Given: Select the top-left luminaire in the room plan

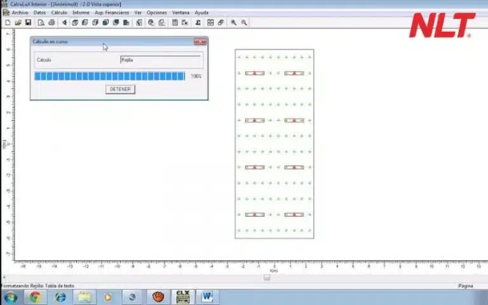Looking at the screenshot, I should 255,73.
